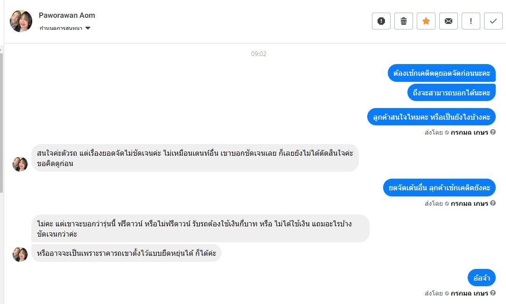Screen dimensions: 506x304
Task: Click the plain exclamation mark button
Action: pyautogui.click(x=471, y=21)
